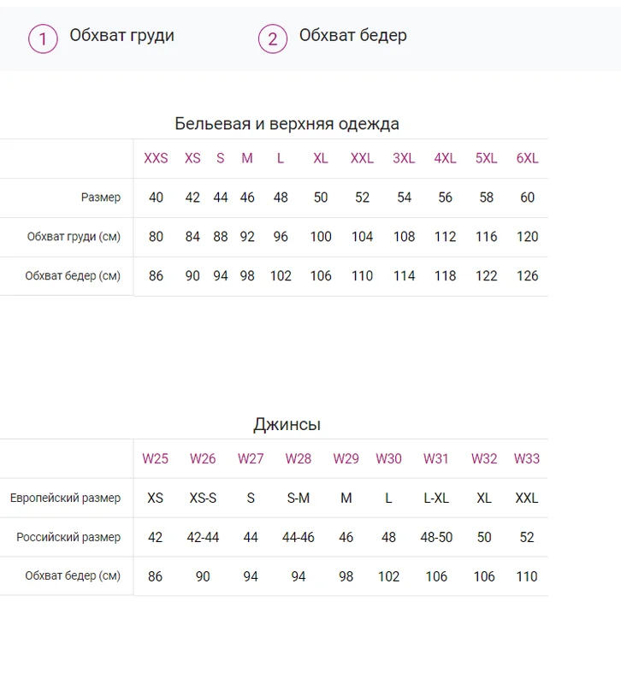
Task: Select the 48-50 Russian size cell
Action: point(436,537)
